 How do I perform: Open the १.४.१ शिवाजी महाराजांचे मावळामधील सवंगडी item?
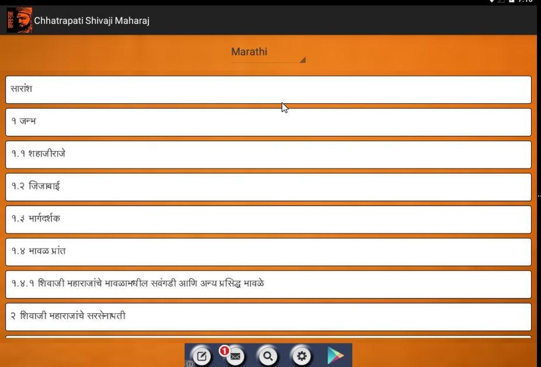(268, 284)
